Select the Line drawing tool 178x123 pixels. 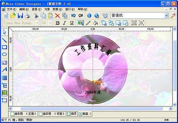pyautogui.click(x=4, y=40)
